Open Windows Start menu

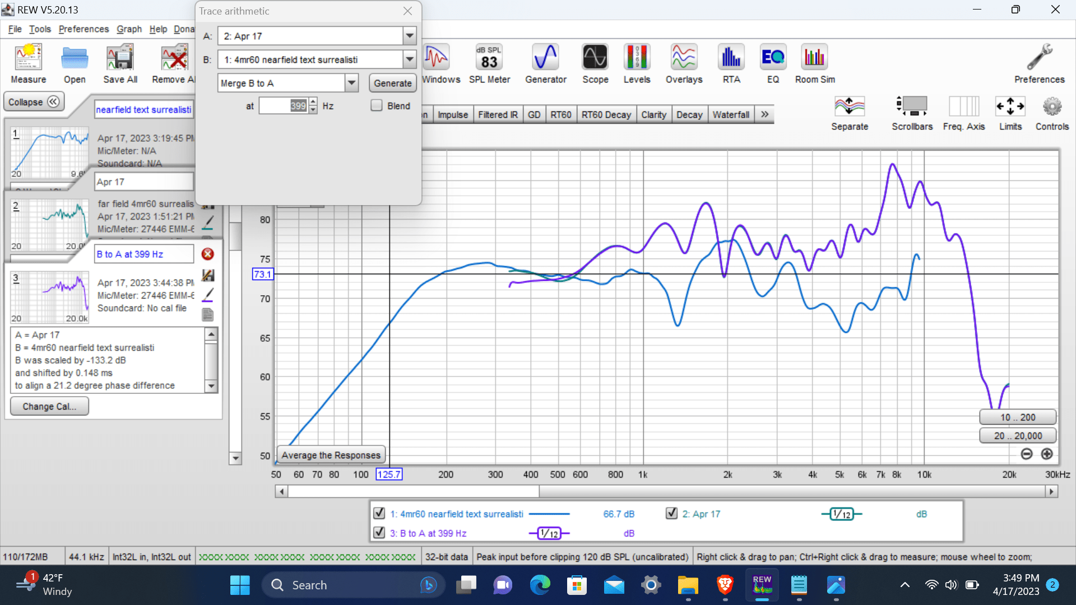pos(240,585)
